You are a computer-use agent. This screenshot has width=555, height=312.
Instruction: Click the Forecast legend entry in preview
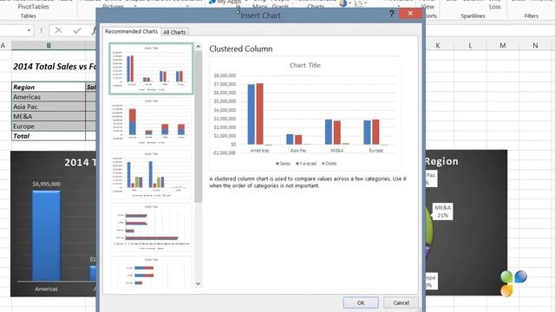(306, 164)
